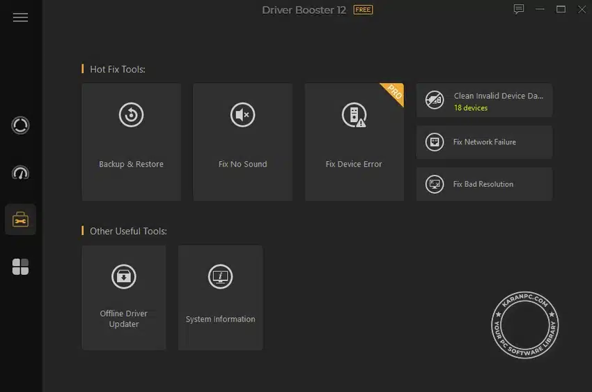592x392 pixels.
Task: Click the System Information monitor icon
Action: (x=221, y=276)
